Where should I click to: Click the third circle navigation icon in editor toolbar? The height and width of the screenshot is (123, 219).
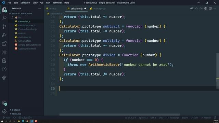click(201, 9)
